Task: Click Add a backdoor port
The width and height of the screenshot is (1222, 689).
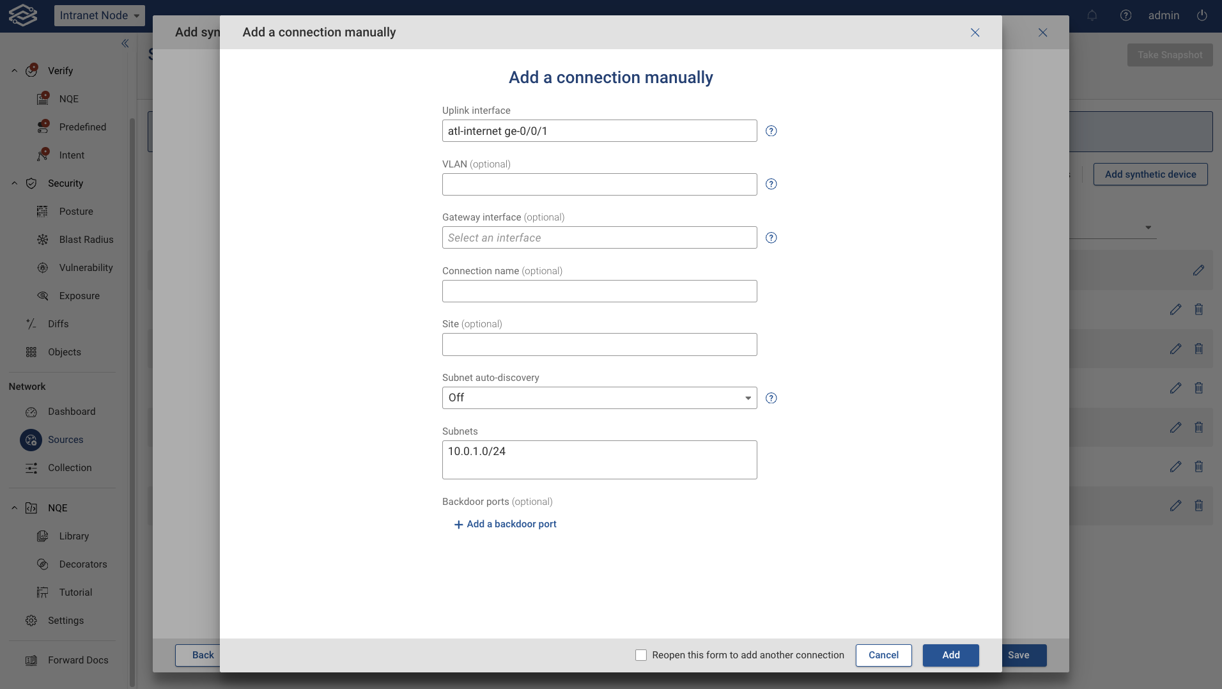Action: coord(505,523)
